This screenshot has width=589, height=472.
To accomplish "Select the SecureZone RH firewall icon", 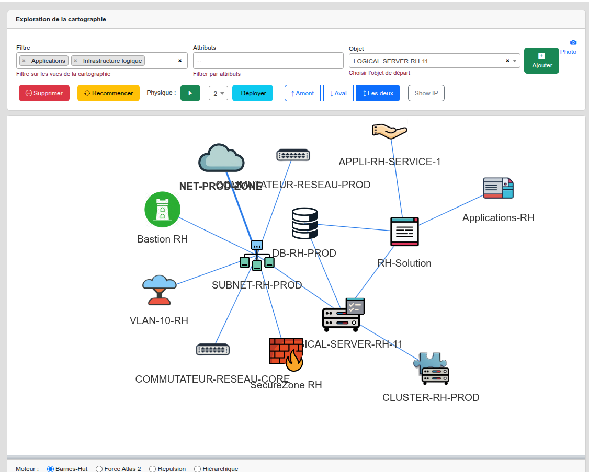I will point(286,354).
